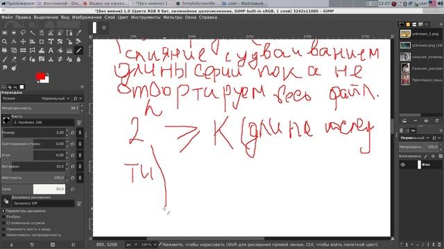Restore tool preset at bottom of options
The width and height of the screenshot is (444, 249).
click(x=32, y=244)
